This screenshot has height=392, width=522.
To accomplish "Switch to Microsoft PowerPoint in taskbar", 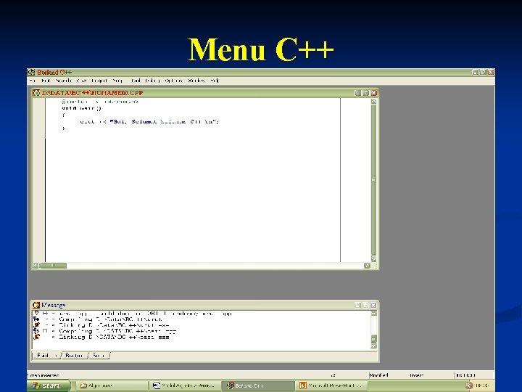I will pos(331,385).
